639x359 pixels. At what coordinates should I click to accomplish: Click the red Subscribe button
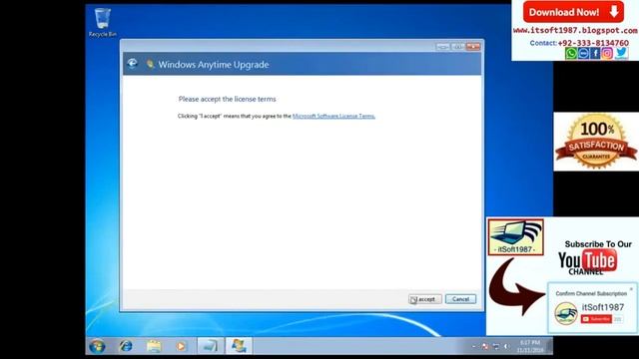pyautogui.click(x=596, y=319)
